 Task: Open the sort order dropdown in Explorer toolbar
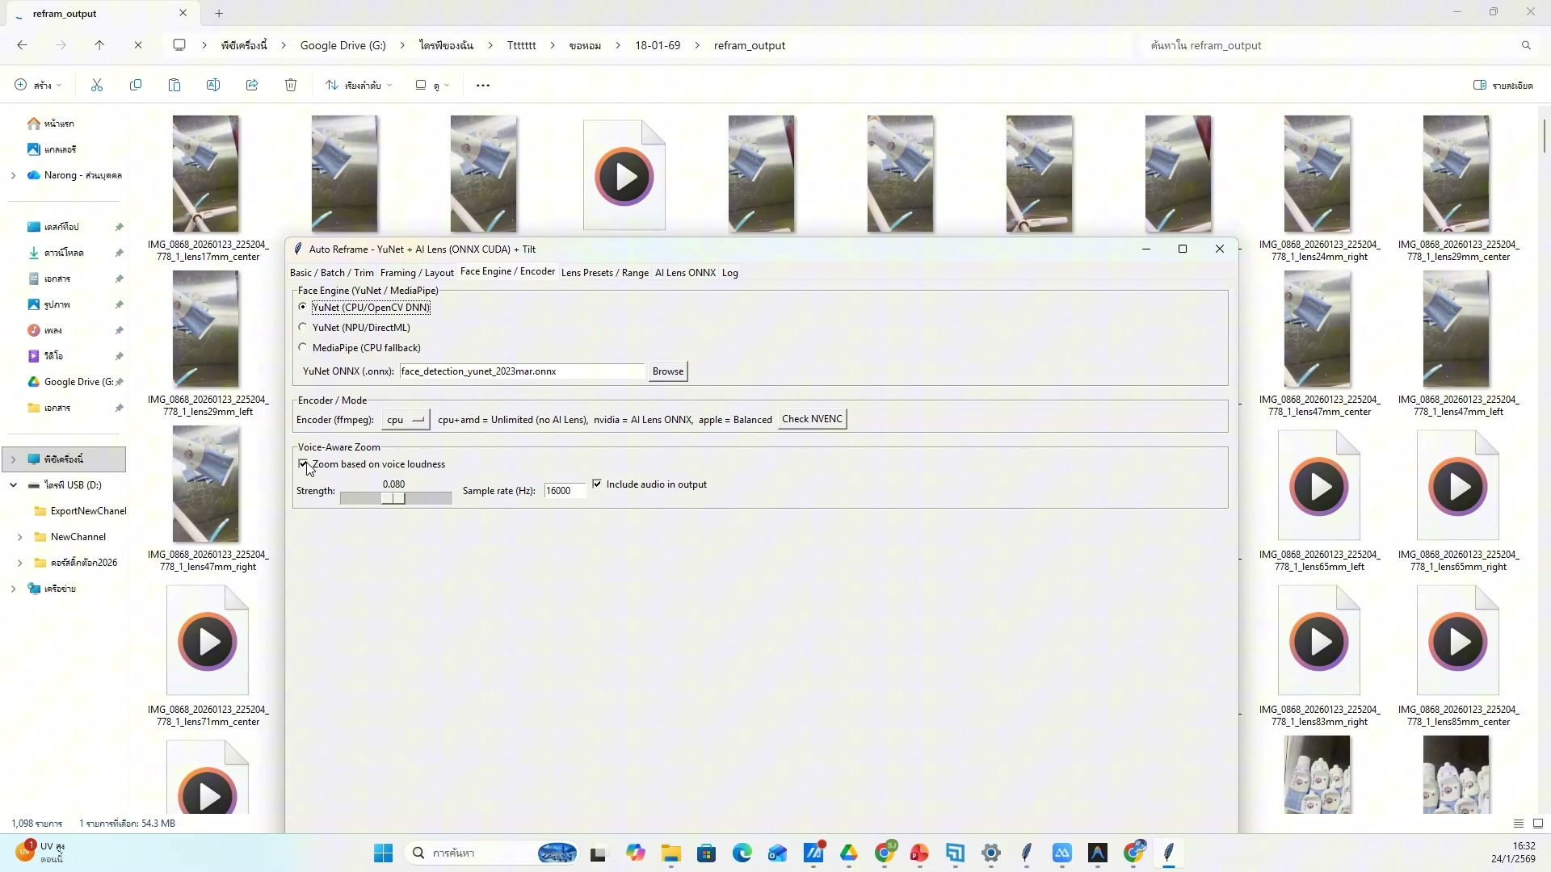[358, 85]
